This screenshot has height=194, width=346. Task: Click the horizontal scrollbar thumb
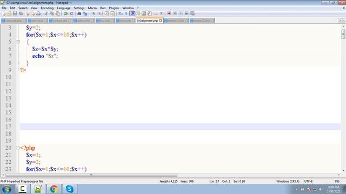(x=91, y=175)
